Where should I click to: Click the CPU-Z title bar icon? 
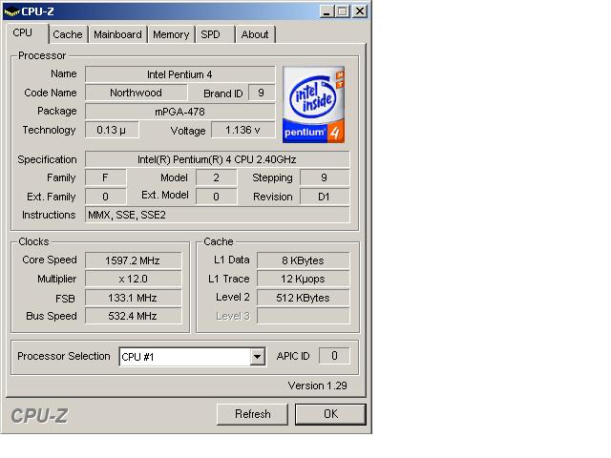coord(11,11)
